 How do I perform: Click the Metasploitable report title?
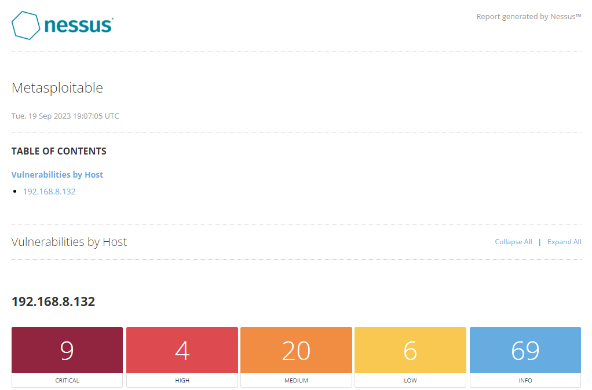point(57,88)
